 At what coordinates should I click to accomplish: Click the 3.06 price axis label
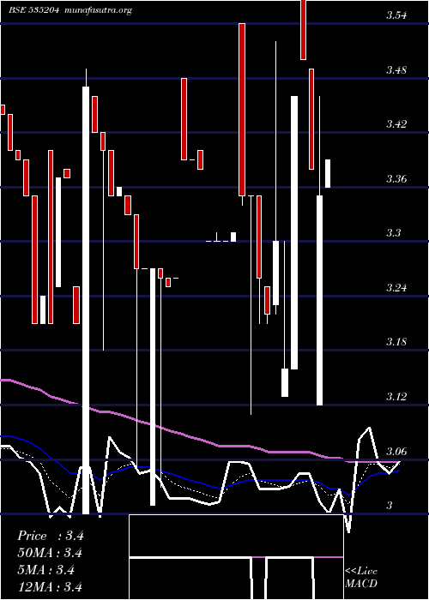(396, 451)
